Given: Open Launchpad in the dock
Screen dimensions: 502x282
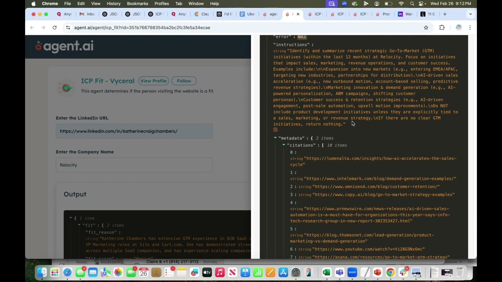Looking at the screenshot, I should (x=55, y=272).
